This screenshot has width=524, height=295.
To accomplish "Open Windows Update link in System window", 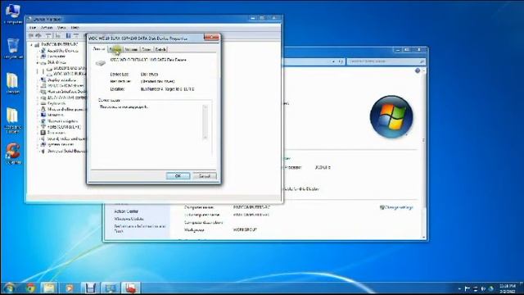I will tap(129, 219).
